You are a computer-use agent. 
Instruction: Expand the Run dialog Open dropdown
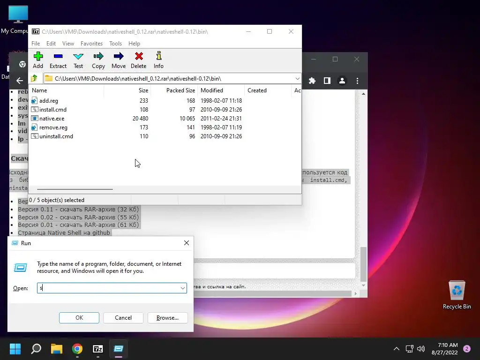pyautogui.click(x=182, y=288)
